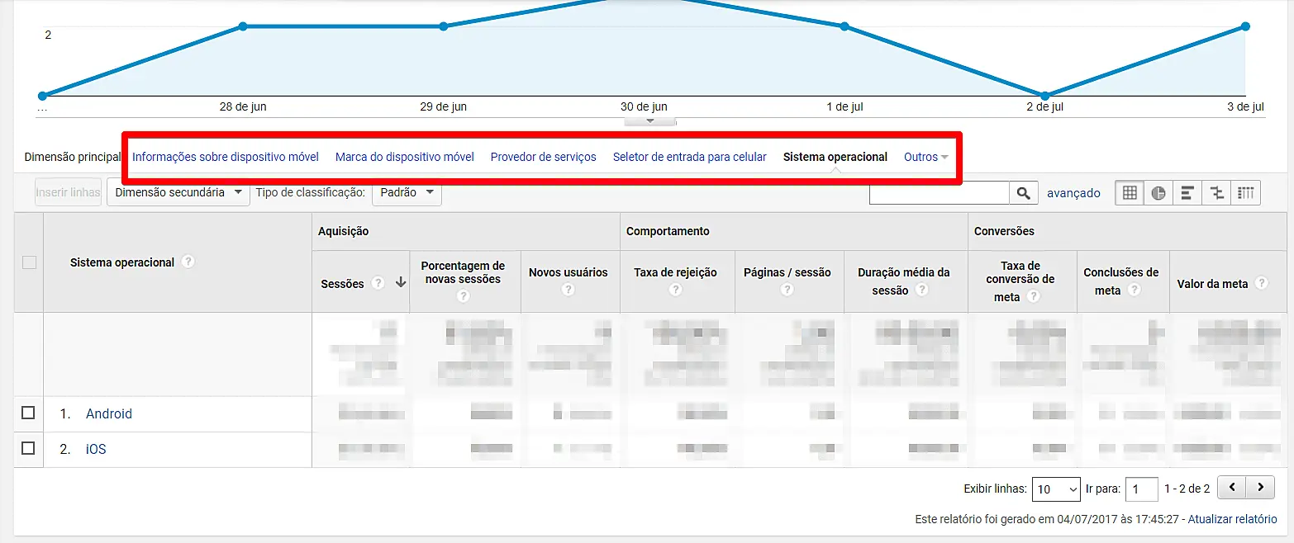Image resolution: width=1294 pixels, height=543 pixels.
Task: Open help icon under Taxa de rejeição
Action: (x=676, y=290)
